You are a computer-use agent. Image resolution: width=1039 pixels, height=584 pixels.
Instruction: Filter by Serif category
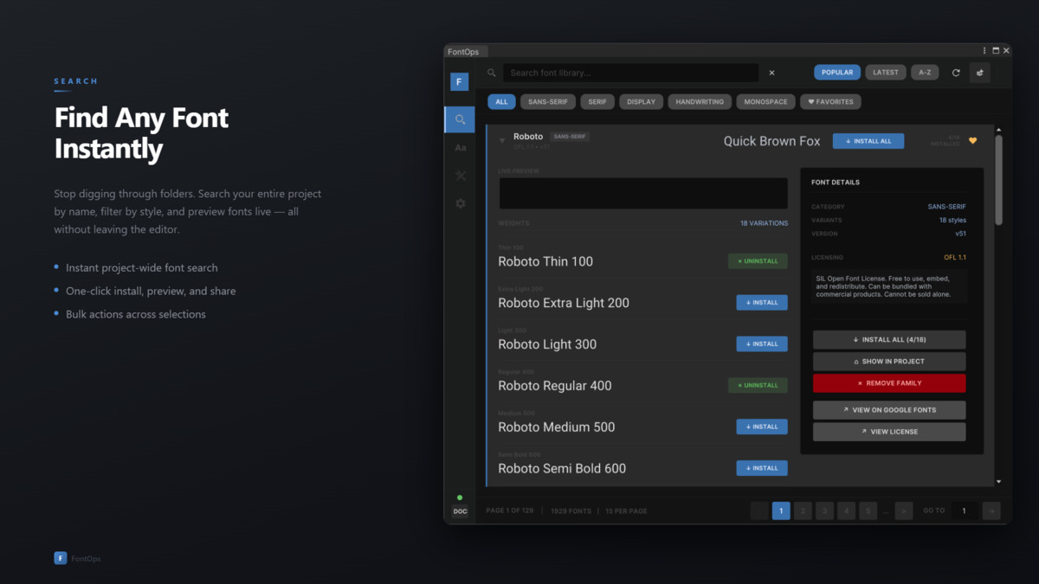(x=597, y=102)
